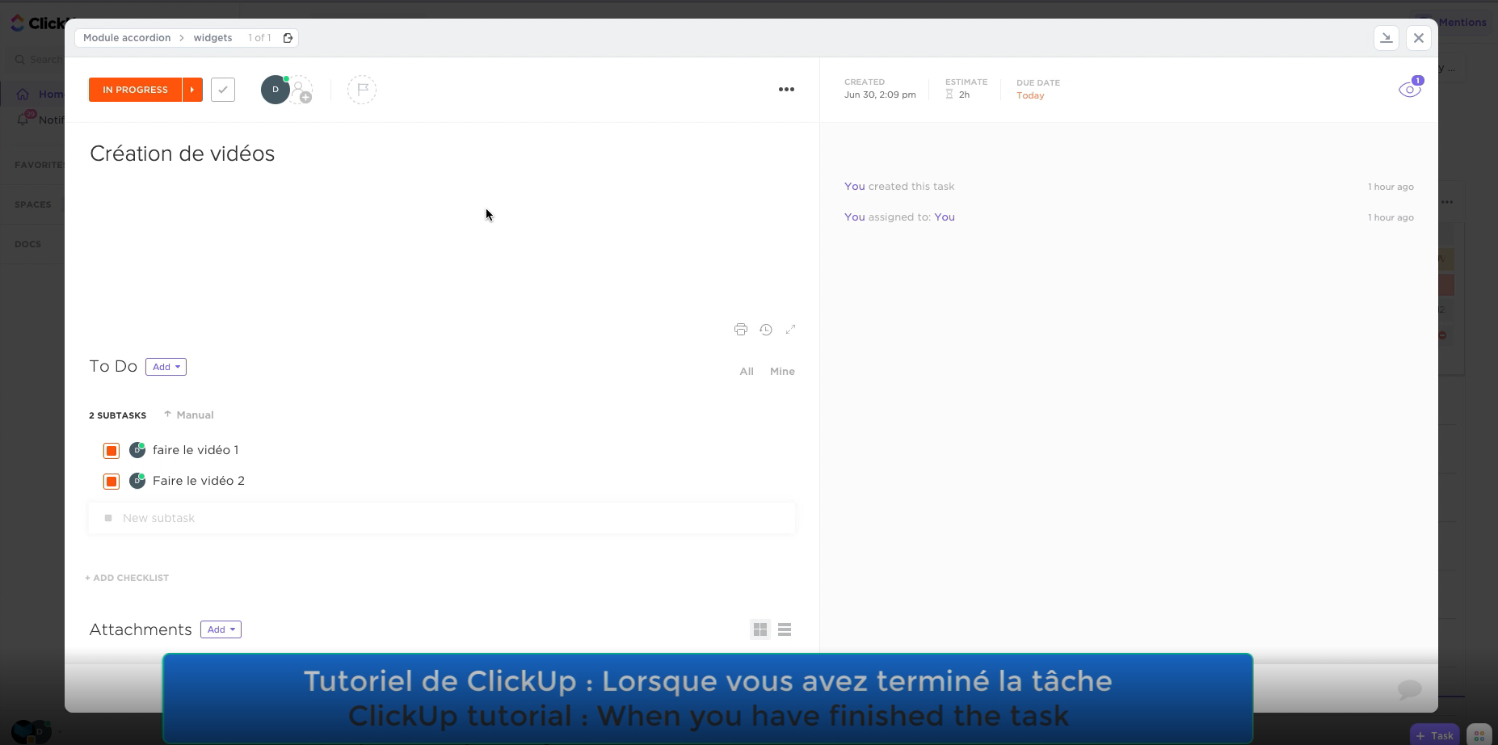
Task: Switch attachments to list view
Action: (x=785, y=629)
